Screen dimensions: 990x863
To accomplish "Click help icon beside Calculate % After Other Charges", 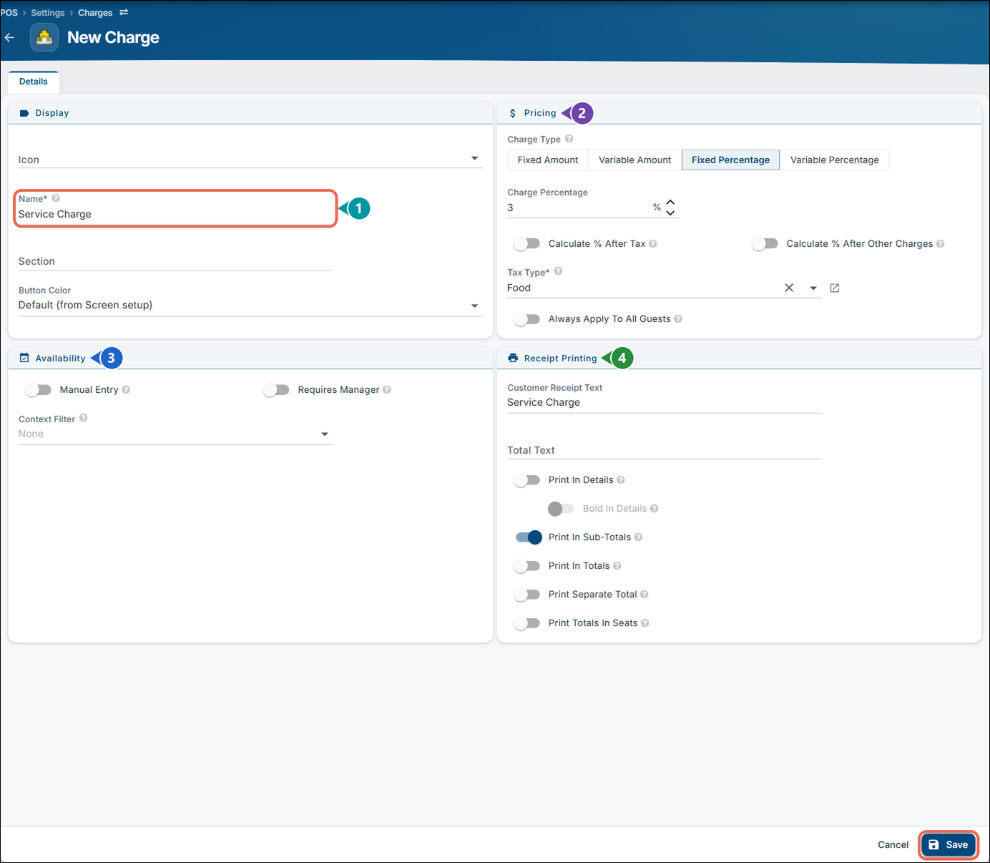I will coord(941,244).
